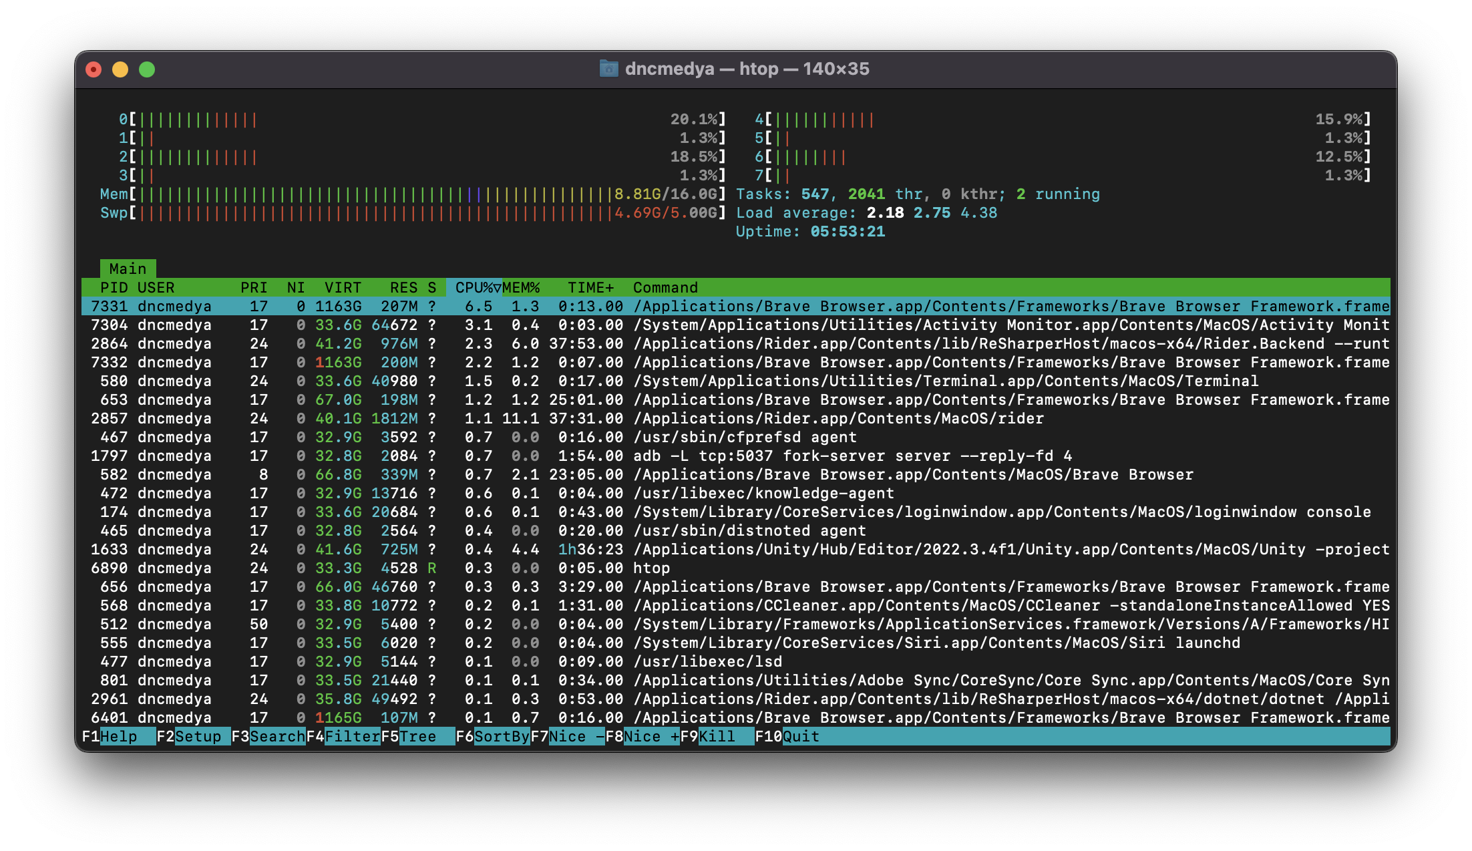1472x851 pixels.
Task: Open F2 Setup menu
Action: pos(197,736)
